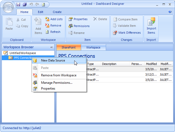Click the Copy icon in Clipboard group
Image resolution: width=175 pixels, height=132 pixels.
(x=18, y=26)
